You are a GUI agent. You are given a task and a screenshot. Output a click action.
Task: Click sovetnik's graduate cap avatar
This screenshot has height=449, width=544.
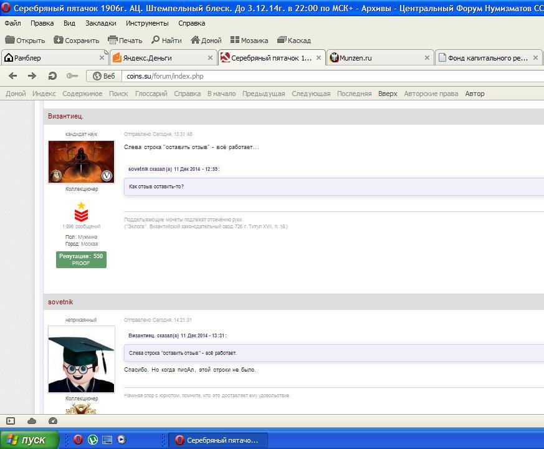click(x=81, y=359)
